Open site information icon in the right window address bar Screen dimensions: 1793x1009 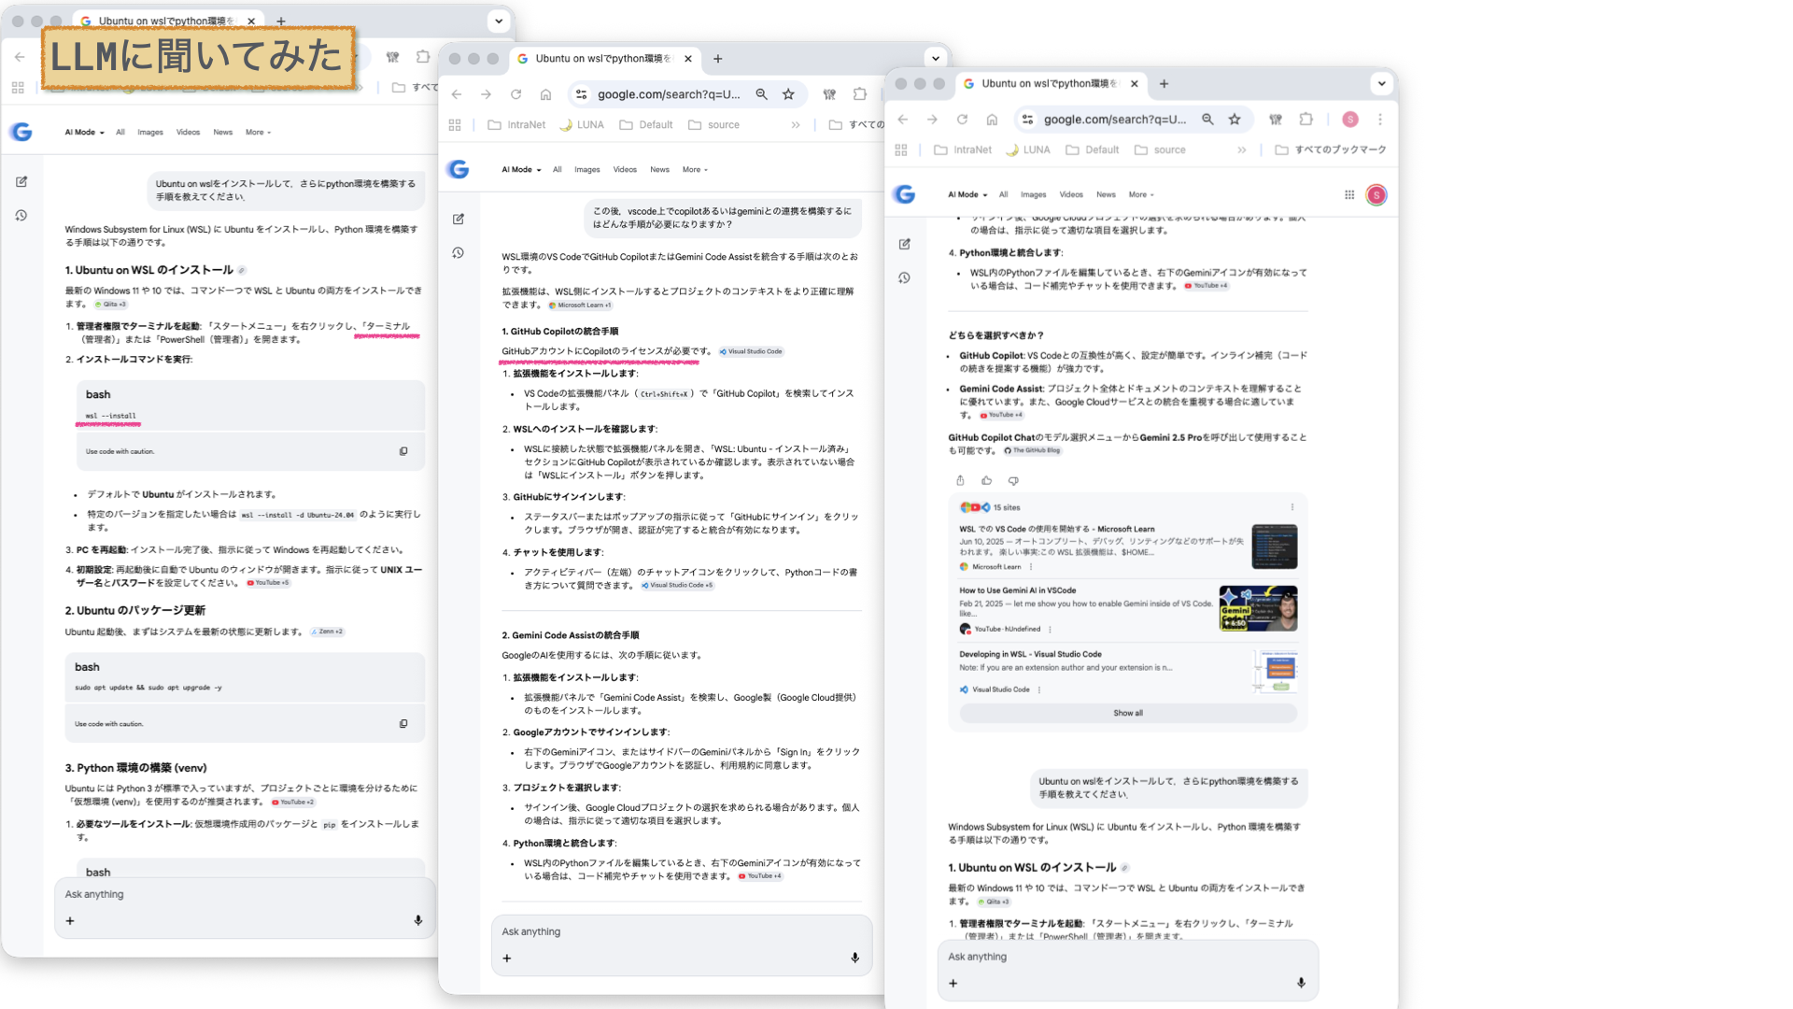click(x=1027, y=120)
